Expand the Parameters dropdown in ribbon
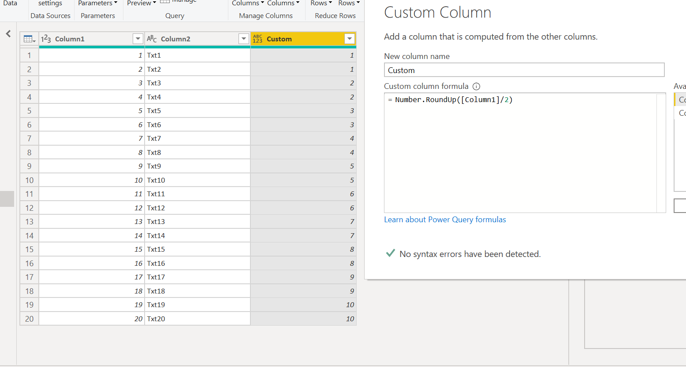This screenshot has width=686, height=367. click(97, 4)
